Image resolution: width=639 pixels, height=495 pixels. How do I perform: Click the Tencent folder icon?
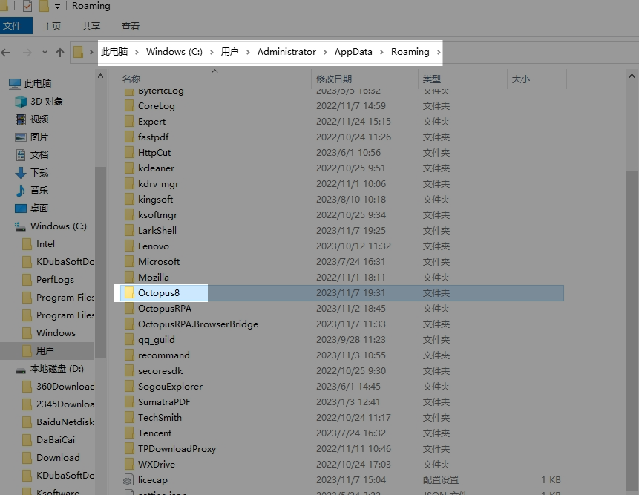(x=129, y=433)
